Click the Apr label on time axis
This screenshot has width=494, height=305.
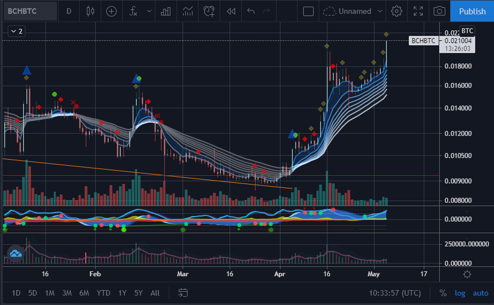(279, 274)
